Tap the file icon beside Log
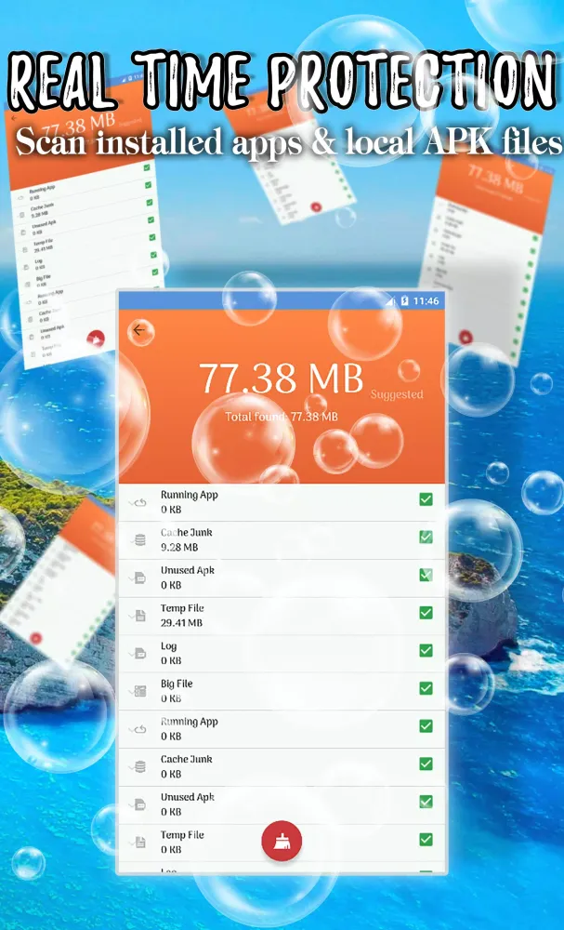Image resolution: width=564 pixels, height=930 pixels. 140,653
